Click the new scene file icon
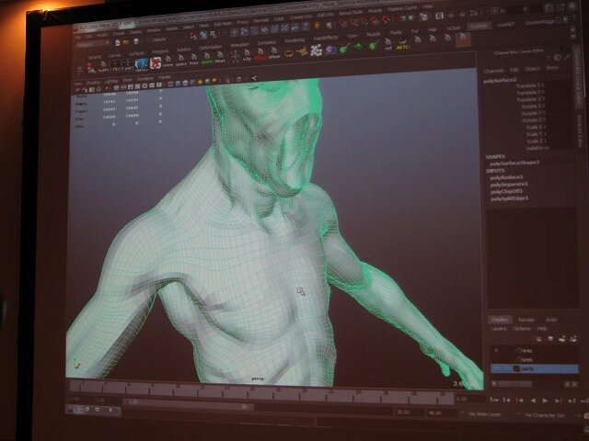589x441 pixels. pos(118,43)
